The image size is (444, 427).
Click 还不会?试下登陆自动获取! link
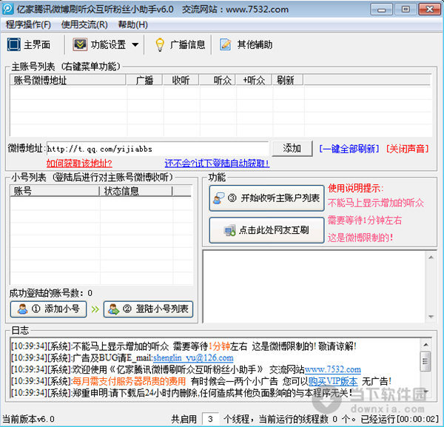[217, 164]
